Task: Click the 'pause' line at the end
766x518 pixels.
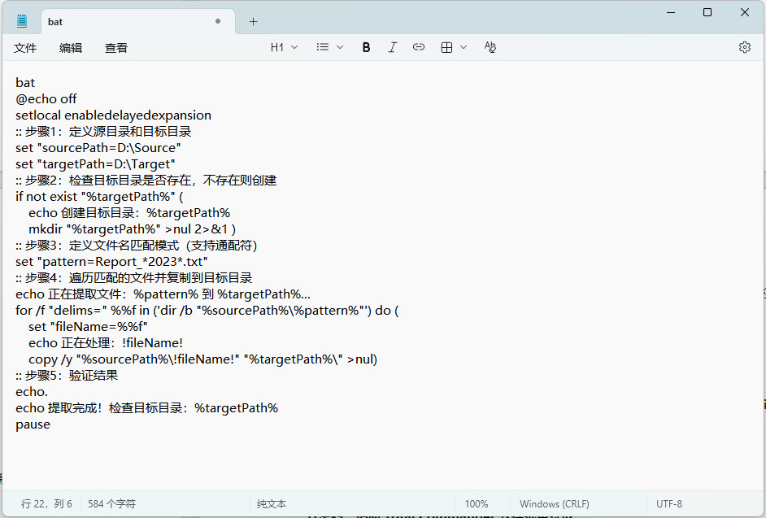Action: pos(33,424)
